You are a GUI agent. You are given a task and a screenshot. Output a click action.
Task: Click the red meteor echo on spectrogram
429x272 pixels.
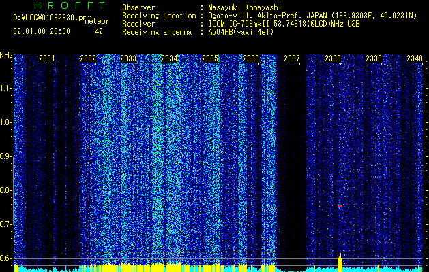tap(340, 206)
